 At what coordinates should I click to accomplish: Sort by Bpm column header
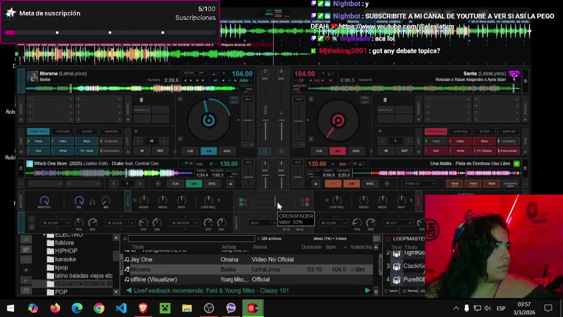point(331,247)
